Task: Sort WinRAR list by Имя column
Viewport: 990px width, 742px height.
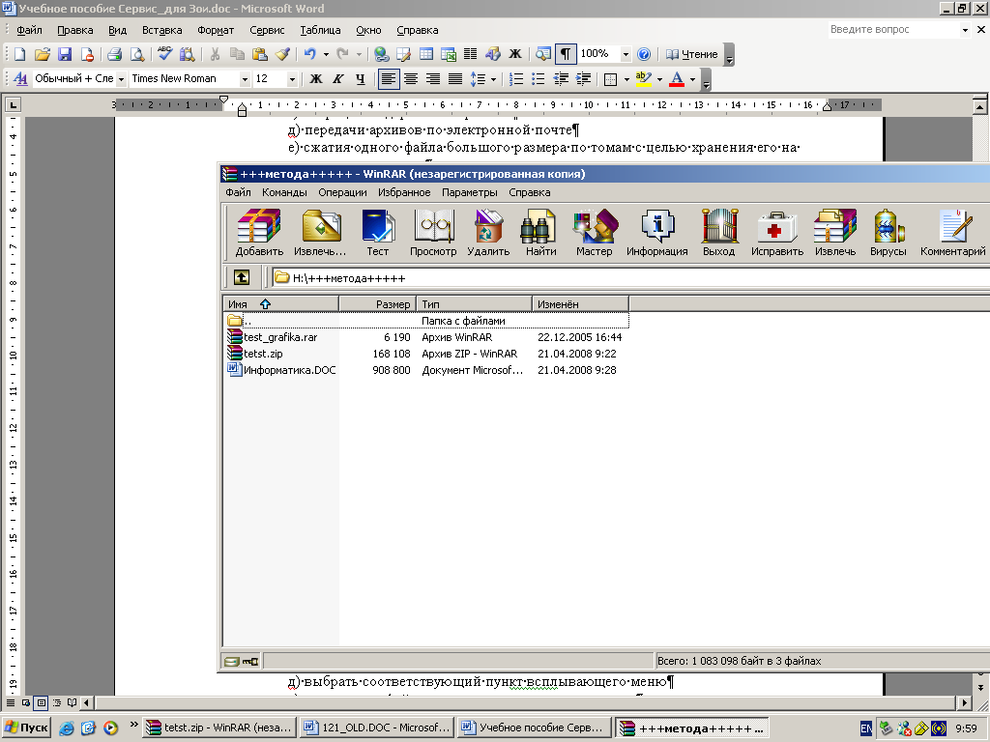Action: click(281, 304)
